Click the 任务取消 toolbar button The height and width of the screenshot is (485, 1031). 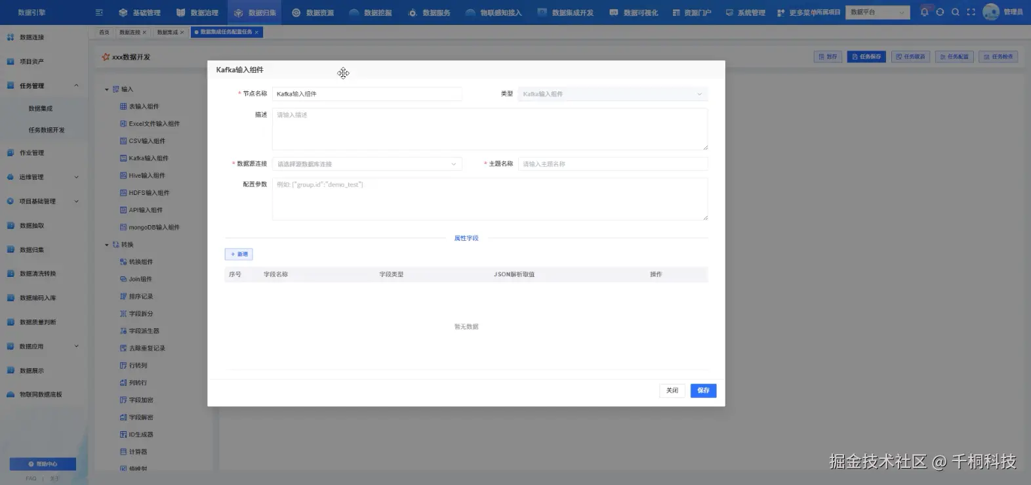coord(910,57)
